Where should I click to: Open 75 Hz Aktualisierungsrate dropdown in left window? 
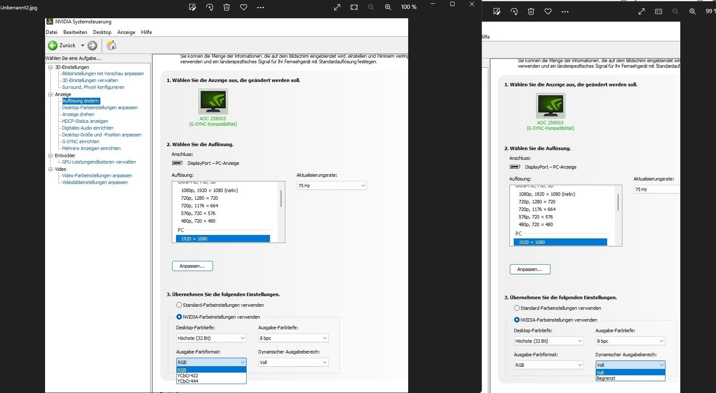coord(332,186)
